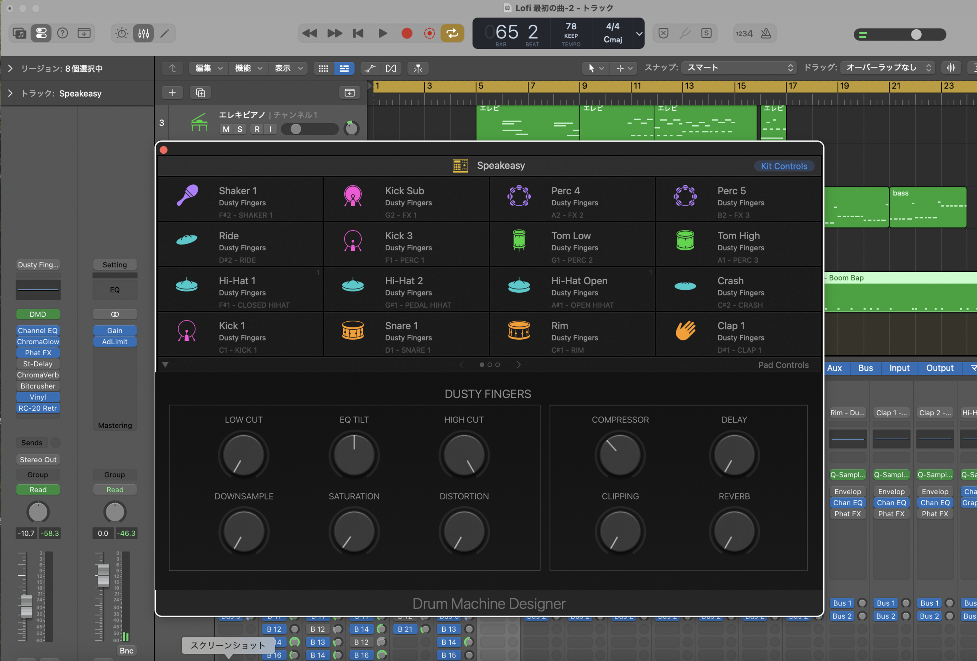Click the Crash cymbal pad icon
Screen dimensions: 977x661
click(685, 286)
